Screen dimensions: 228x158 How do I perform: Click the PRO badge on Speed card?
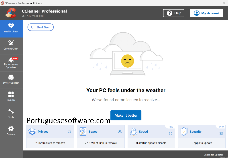(171, 127)
